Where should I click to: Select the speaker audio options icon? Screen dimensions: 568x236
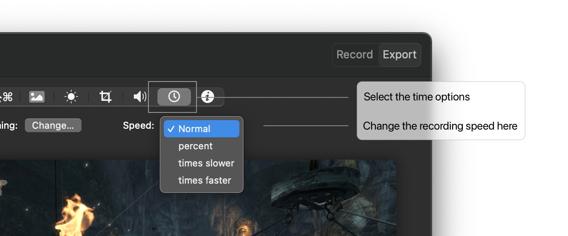140,97
